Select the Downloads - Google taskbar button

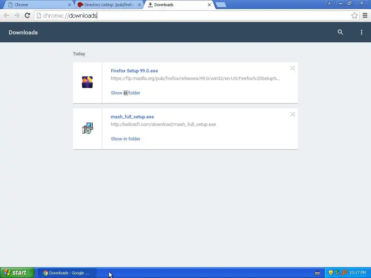pos(67,273)
